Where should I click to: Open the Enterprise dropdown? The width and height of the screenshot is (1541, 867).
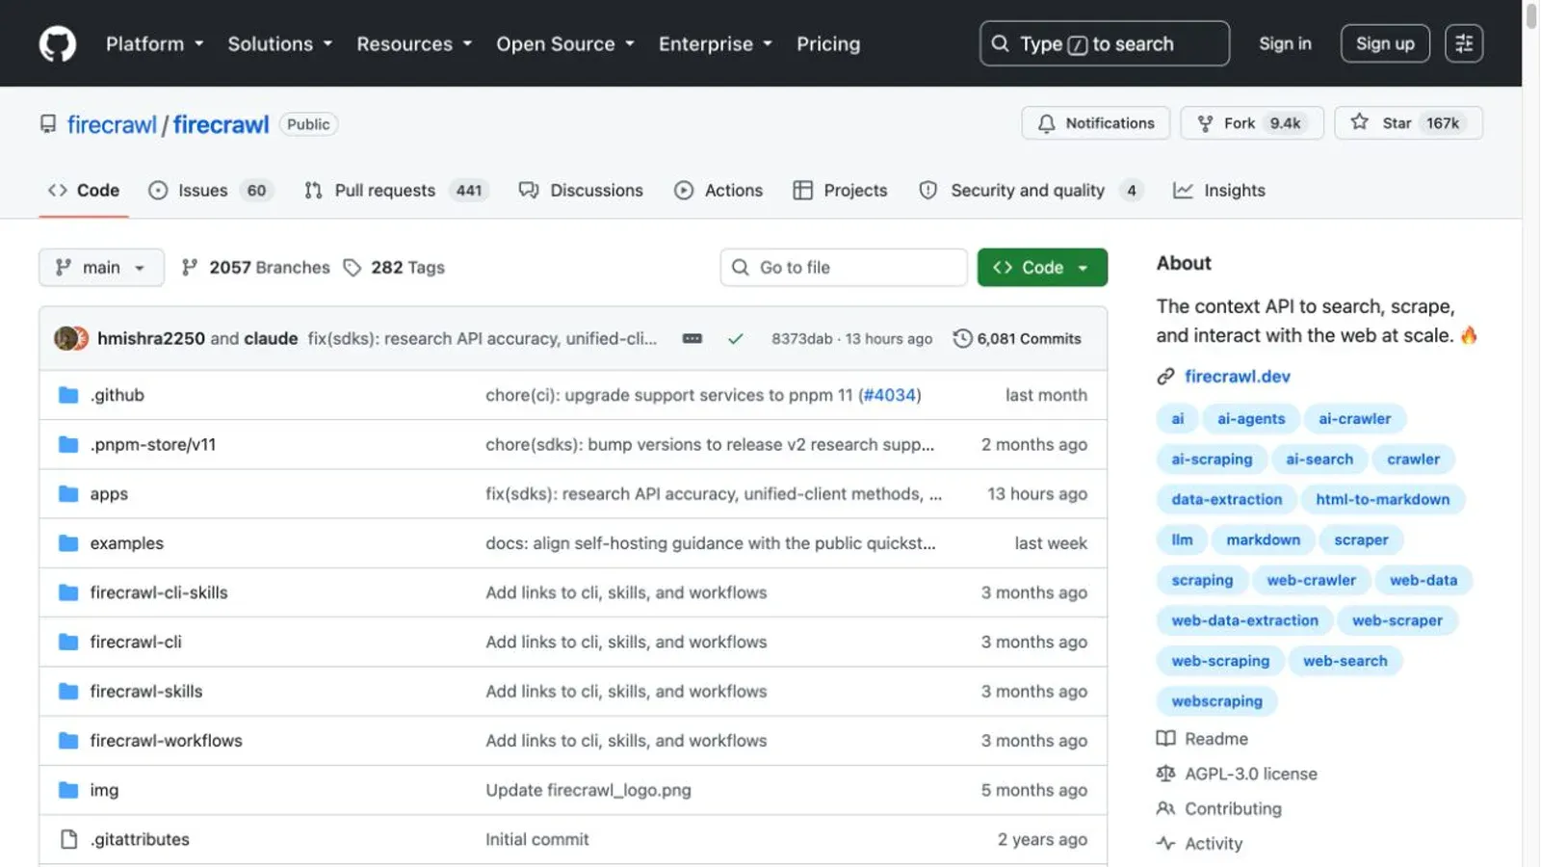click(x=716, y=43)
